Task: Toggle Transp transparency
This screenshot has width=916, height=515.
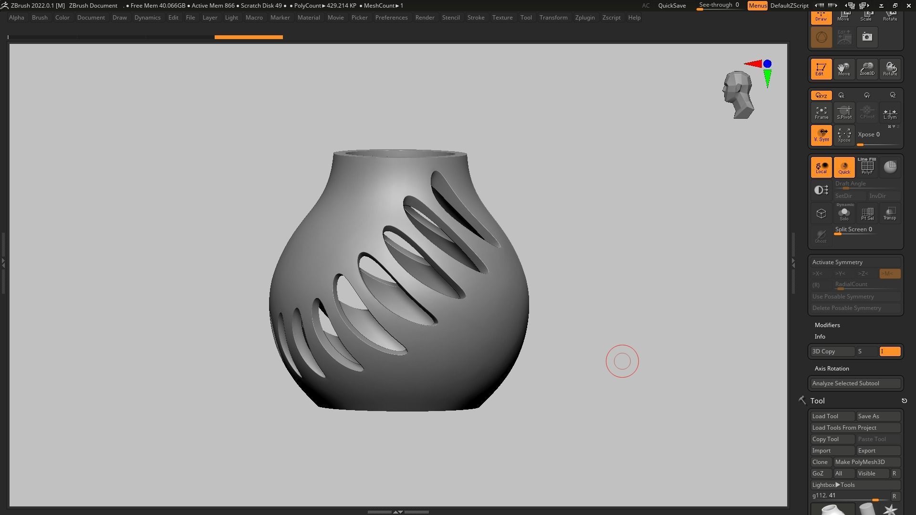Action: point(890,213)
